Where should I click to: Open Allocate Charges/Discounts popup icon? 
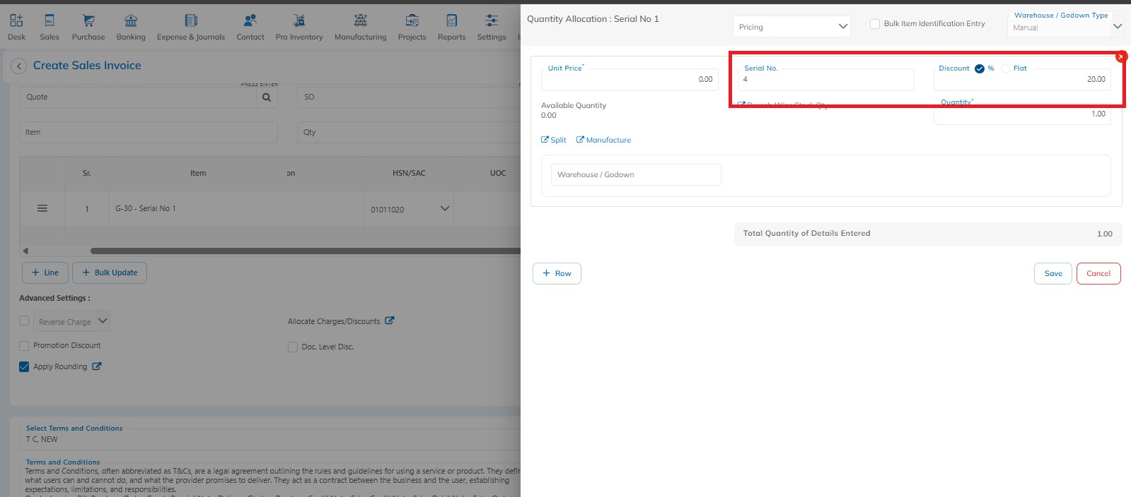coord(390,321)
